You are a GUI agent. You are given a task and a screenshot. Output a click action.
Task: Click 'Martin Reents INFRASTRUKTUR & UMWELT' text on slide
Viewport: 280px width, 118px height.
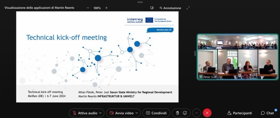click(x=106, y=96)
